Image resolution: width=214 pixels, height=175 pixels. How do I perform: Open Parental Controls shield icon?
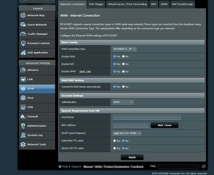(x=23, y=43)
